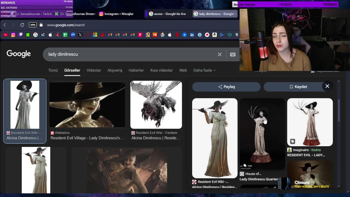Viewport: 350px width, 197px height.
Task: Open the selected Alcina Dimitrescu thumbnail
Action: [25, 105]
